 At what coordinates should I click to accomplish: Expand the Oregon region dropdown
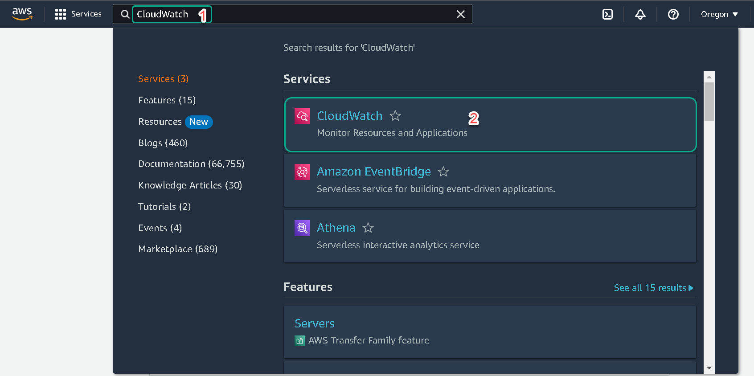click(719, 14)
